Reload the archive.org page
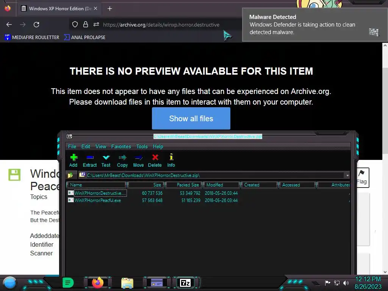Image resolution: width=388 pixels, height=291 pixels. [x=36, y=25]
